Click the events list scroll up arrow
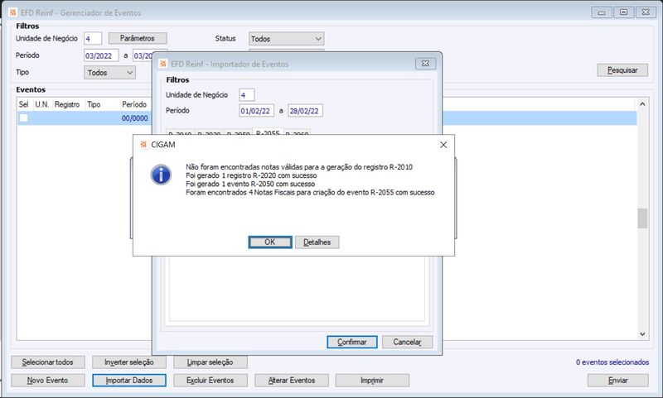Viewport: 663px width, 398px height. 642,103
